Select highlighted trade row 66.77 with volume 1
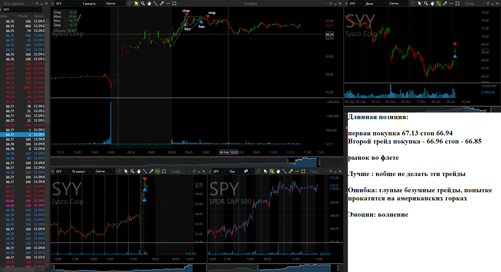Viewport: 501px width, 272px height. click(23, 135)
